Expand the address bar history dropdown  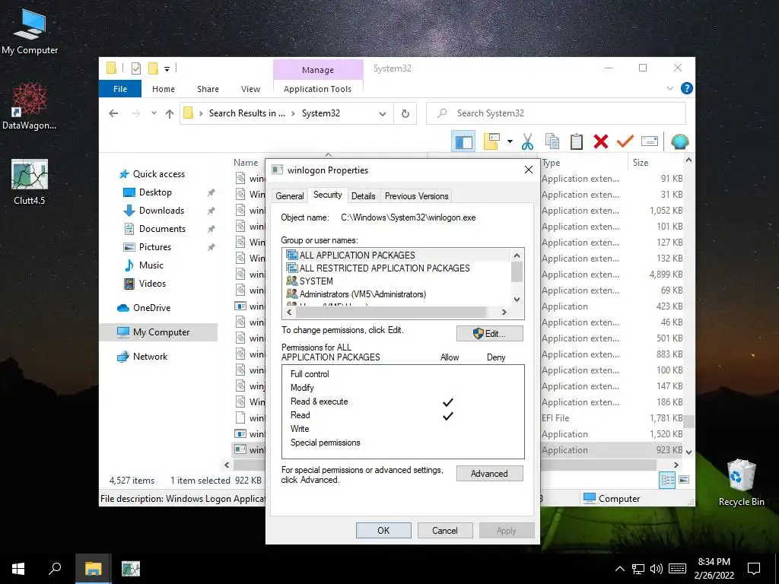tap(383, 114)
